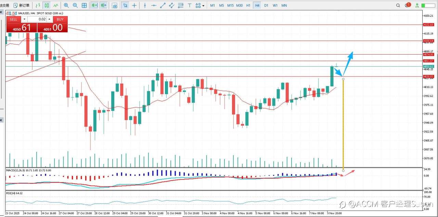This screenshot has height=217, width=438.
Task: Draw a horizontal line on chart
Action: [x=154, y=5]
